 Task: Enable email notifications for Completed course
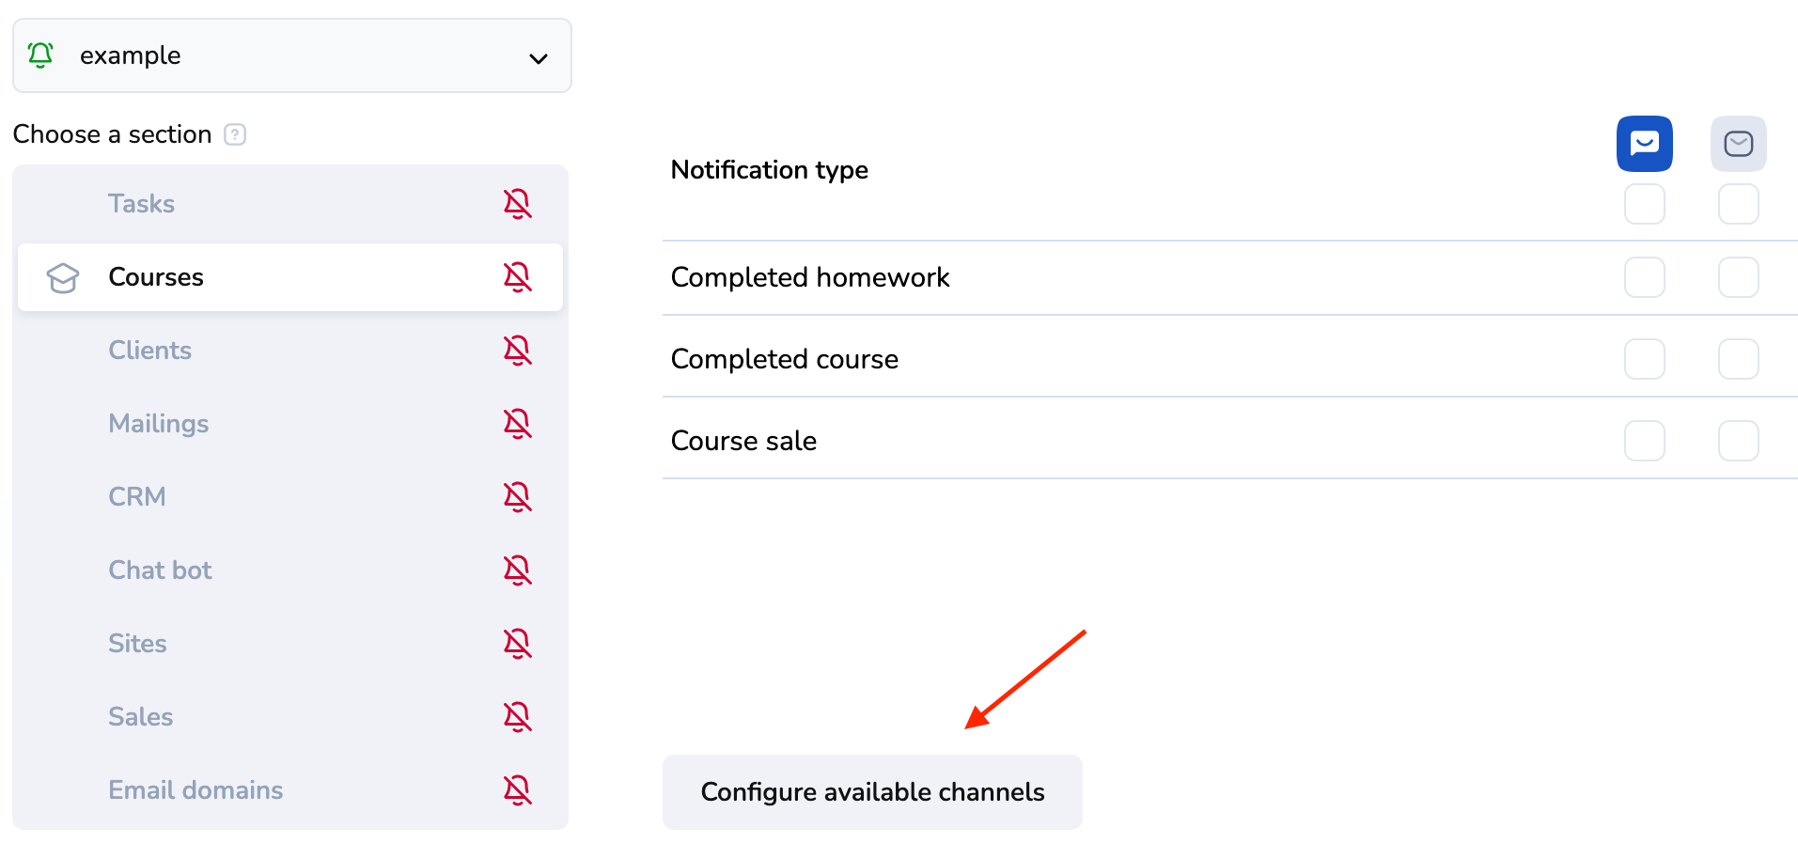click(x=1738, y=359)
